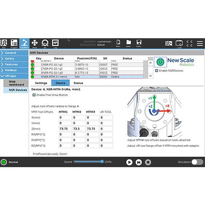Open the Move tab icon
The width and height of the screenshot is (205, 205).
pyautogui.click(x=35, y=43)
